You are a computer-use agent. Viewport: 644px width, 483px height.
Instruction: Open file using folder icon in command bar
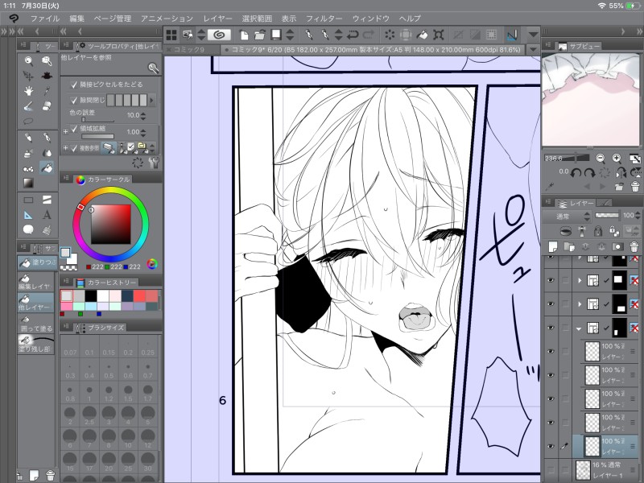(259, 35)
